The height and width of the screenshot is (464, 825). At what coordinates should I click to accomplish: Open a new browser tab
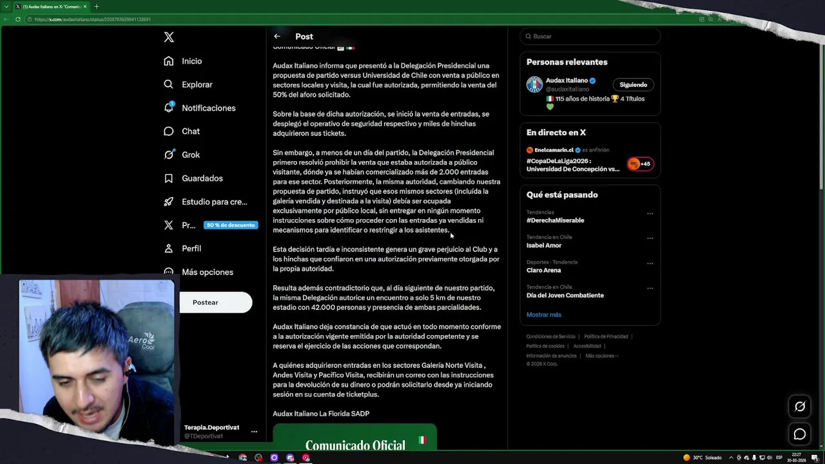point(97,6)
